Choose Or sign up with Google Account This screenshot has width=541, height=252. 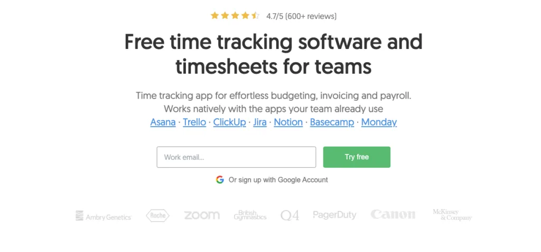(278, 180)
